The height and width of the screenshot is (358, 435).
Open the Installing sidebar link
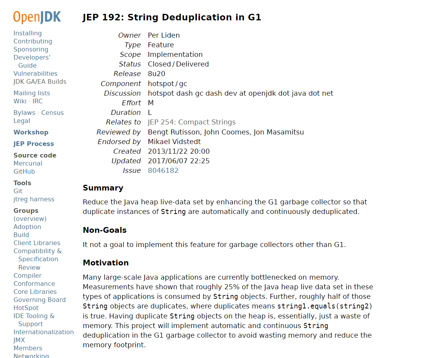[x=27, y=33]
